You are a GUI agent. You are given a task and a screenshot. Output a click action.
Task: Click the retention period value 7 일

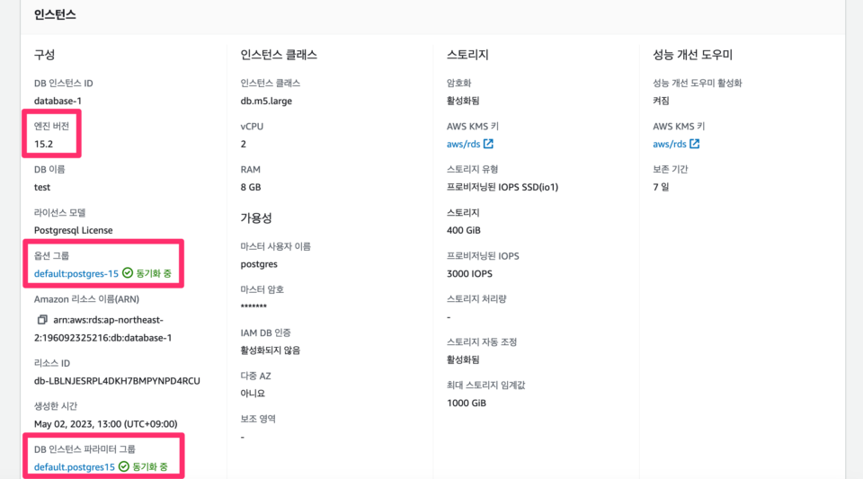pyautogui.click(x=661, y=187)
